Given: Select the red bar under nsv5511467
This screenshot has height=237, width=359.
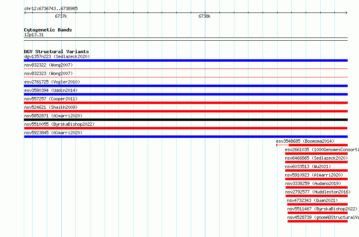Looking at the screenshot, I should point(318,213).
